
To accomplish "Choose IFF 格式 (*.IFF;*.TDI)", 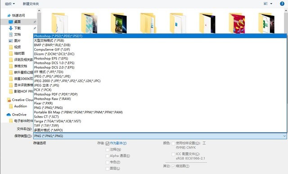I will point(160,72).
